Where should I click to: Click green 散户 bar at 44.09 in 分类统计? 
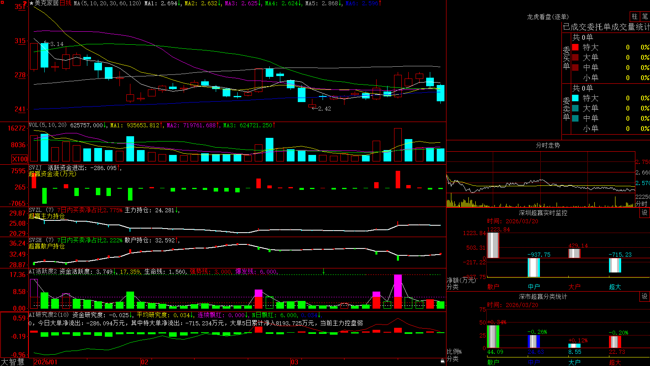493,337
